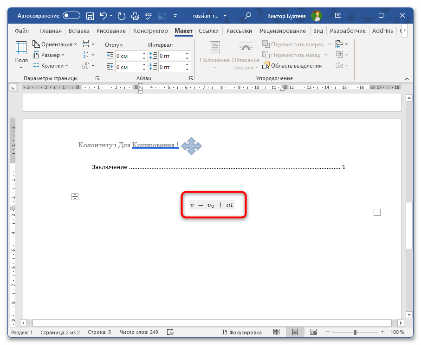
Task: Open Область выделения selection pane
Action: pos(292,66)
